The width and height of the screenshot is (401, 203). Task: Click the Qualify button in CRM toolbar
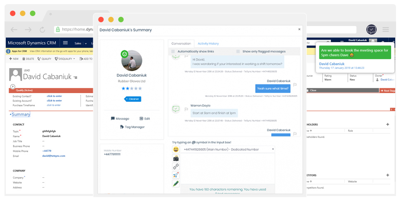point(44,59)
